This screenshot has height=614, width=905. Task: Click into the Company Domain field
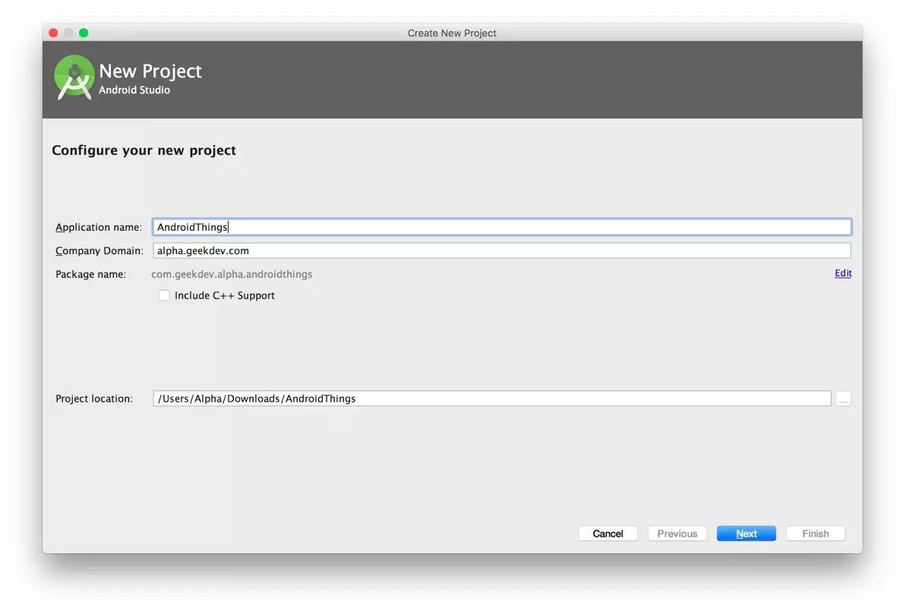[502, 250]
